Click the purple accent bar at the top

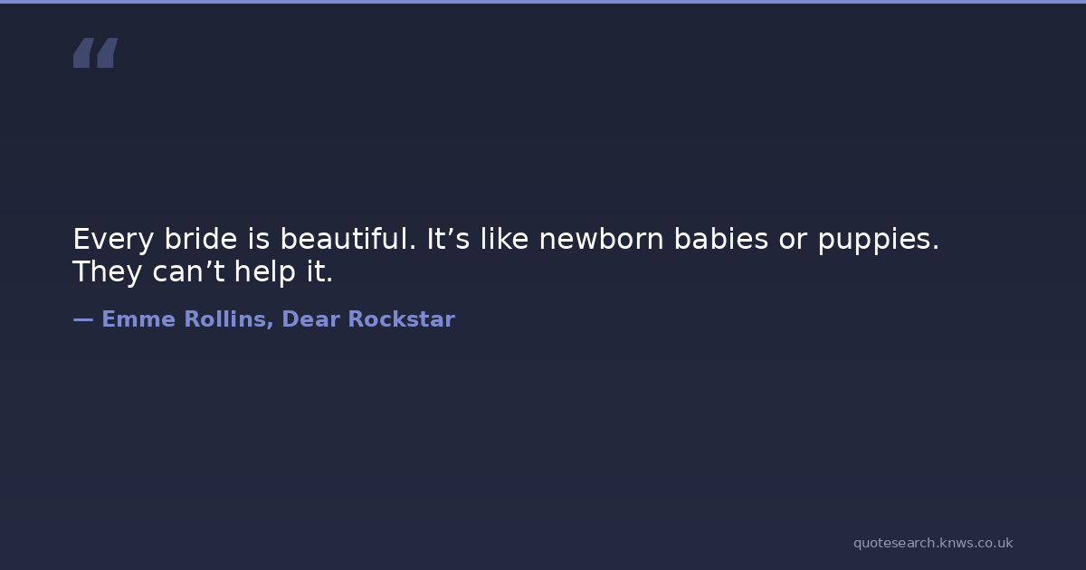pos(543,2)
